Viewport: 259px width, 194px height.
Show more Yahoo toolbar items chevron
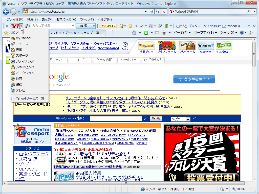click(x=254, y=26)
